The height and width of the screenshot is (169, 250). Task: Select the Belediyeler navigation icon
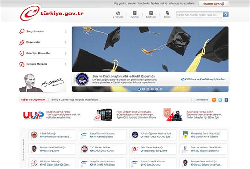(x=151, y=13)
